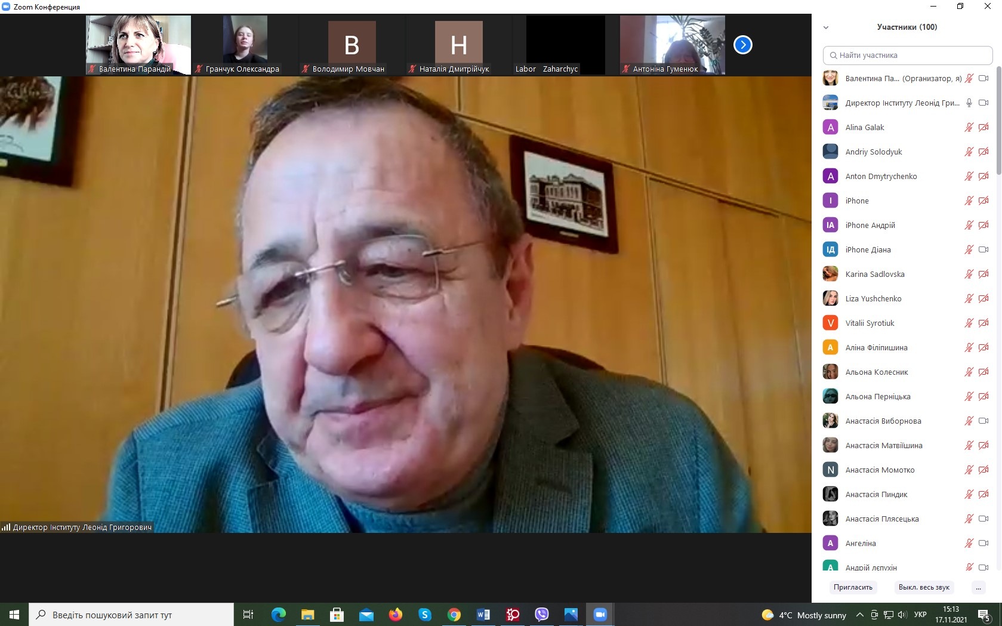Open Microsoft Edge from the taskbar

278,615
